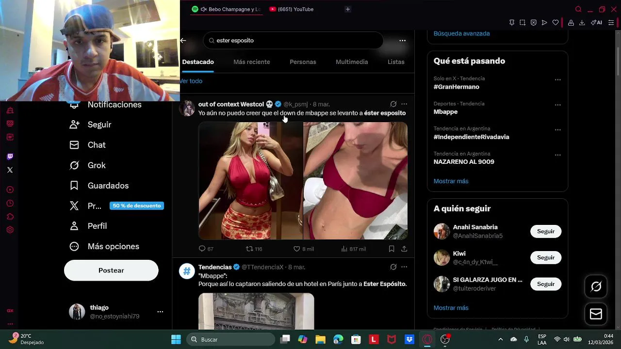Open OBS Studio from the taskbar
621x349 pixels.
[x=445, y=339]
